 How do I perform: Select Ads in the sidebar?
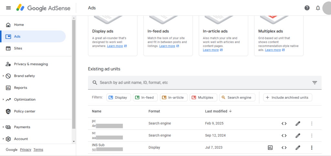(x=33, y=37)
